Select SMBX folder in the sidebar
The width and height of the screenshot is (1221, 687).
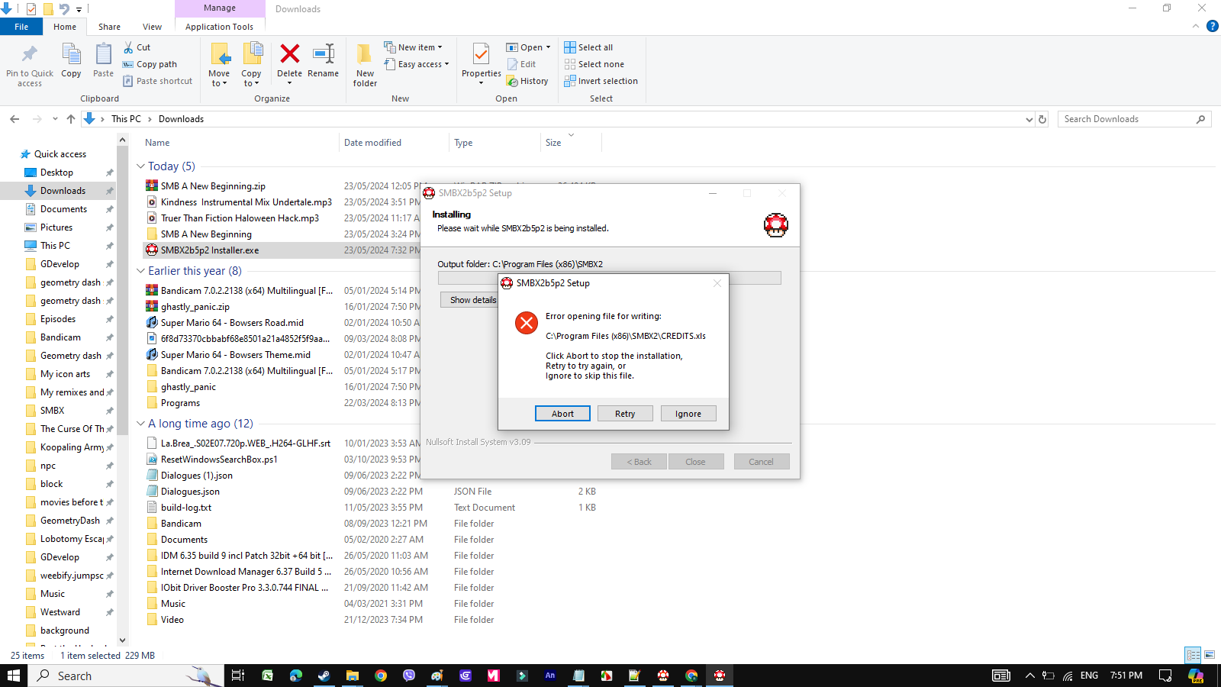tap(52, 411)
